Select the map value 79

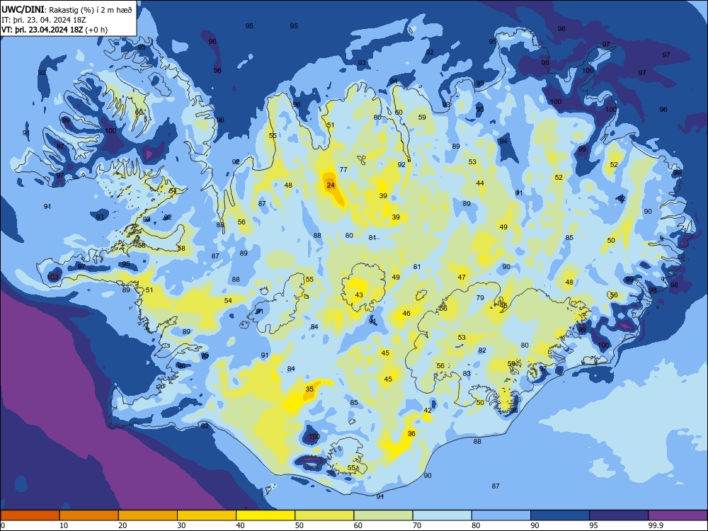pyautogui.click(x=480, y=297)
